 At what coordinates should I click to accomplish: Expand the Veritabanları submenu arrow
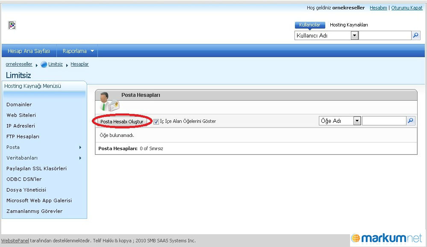[80, 158]
